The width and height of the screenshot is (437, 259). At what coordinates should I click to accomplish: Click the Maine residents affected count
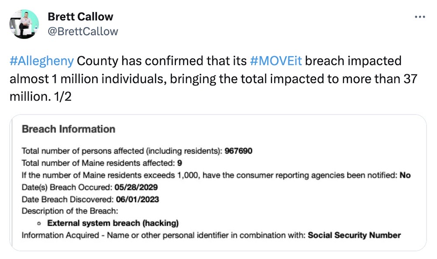click(180, 163)
